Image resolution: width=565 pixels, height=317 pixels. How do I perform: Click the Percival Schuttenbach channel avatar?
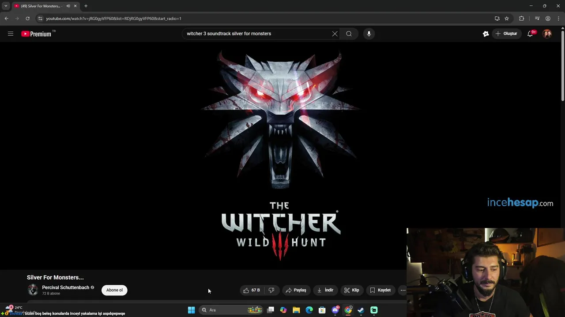pyautogui.click(x=33, y=290)
